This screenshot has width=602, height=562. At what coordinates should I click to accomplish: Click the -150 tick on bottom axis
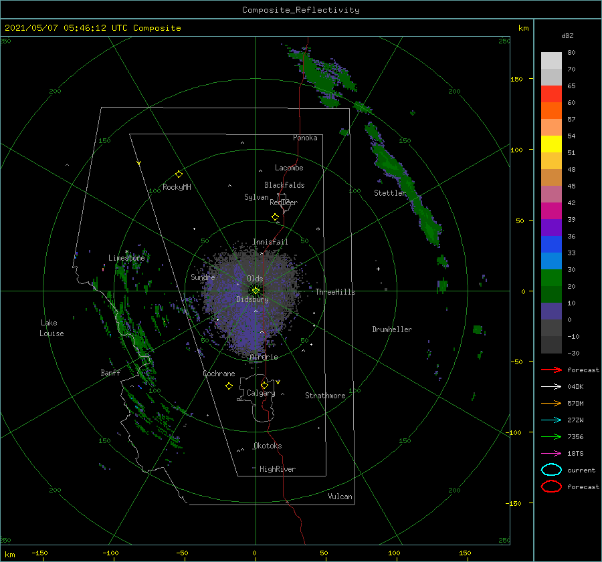point(39,553)
